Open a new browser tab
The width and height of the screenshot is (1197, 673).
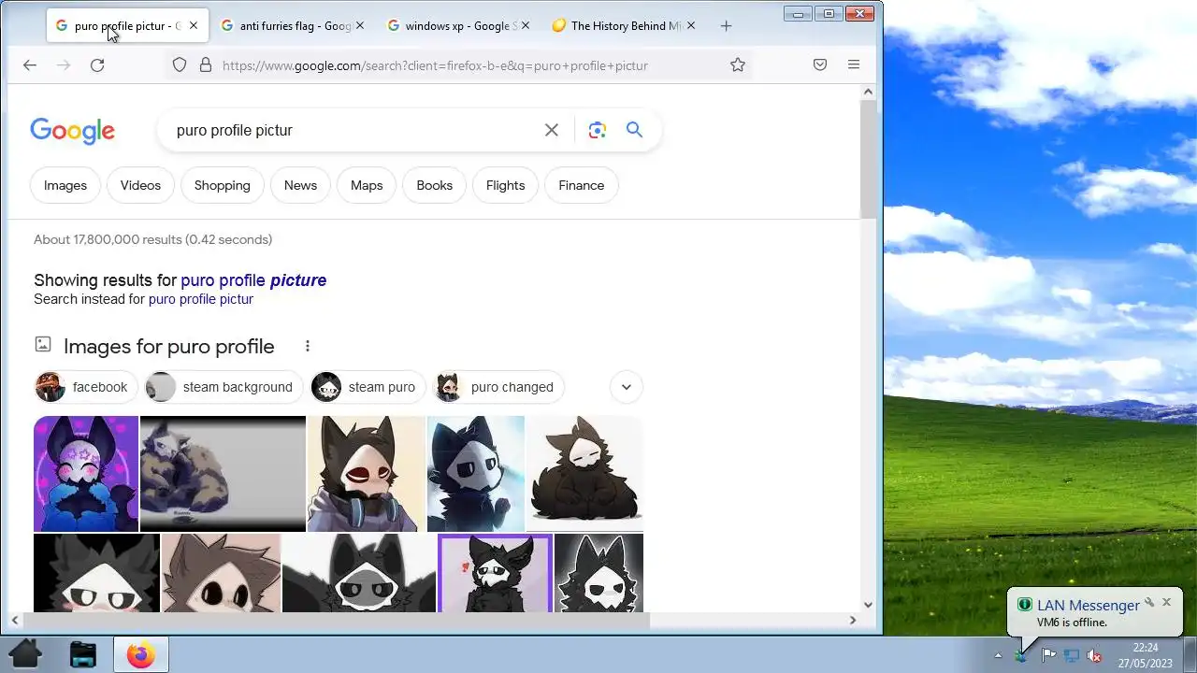coord(726,26)
